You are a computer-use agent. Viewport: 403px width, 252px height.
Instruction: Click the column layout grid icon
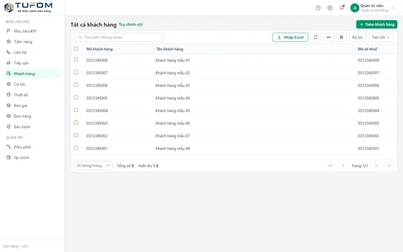tap(341, 37)
